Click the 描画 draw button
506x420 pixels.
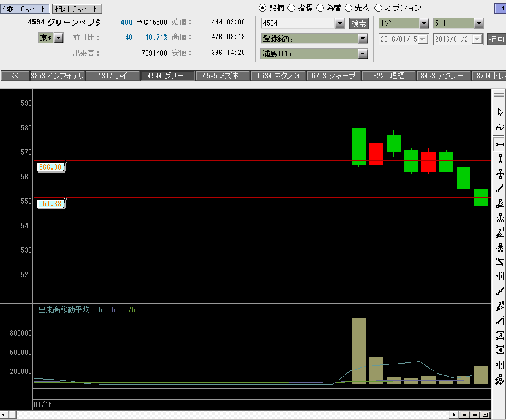pos(497,39)
